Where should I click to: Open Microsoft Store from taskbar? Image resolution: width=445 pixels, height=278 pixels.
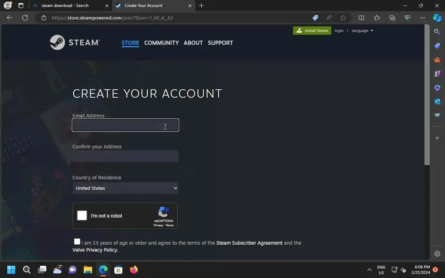[118, 270]
